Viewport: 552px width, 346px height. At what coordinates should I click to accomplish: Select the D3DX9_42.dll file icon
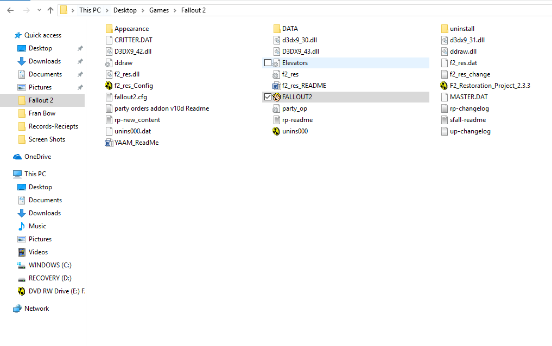coord(109,52)
